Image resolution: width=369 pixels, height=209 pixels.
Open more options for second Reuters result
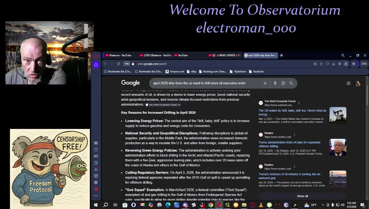click(294, 166)
